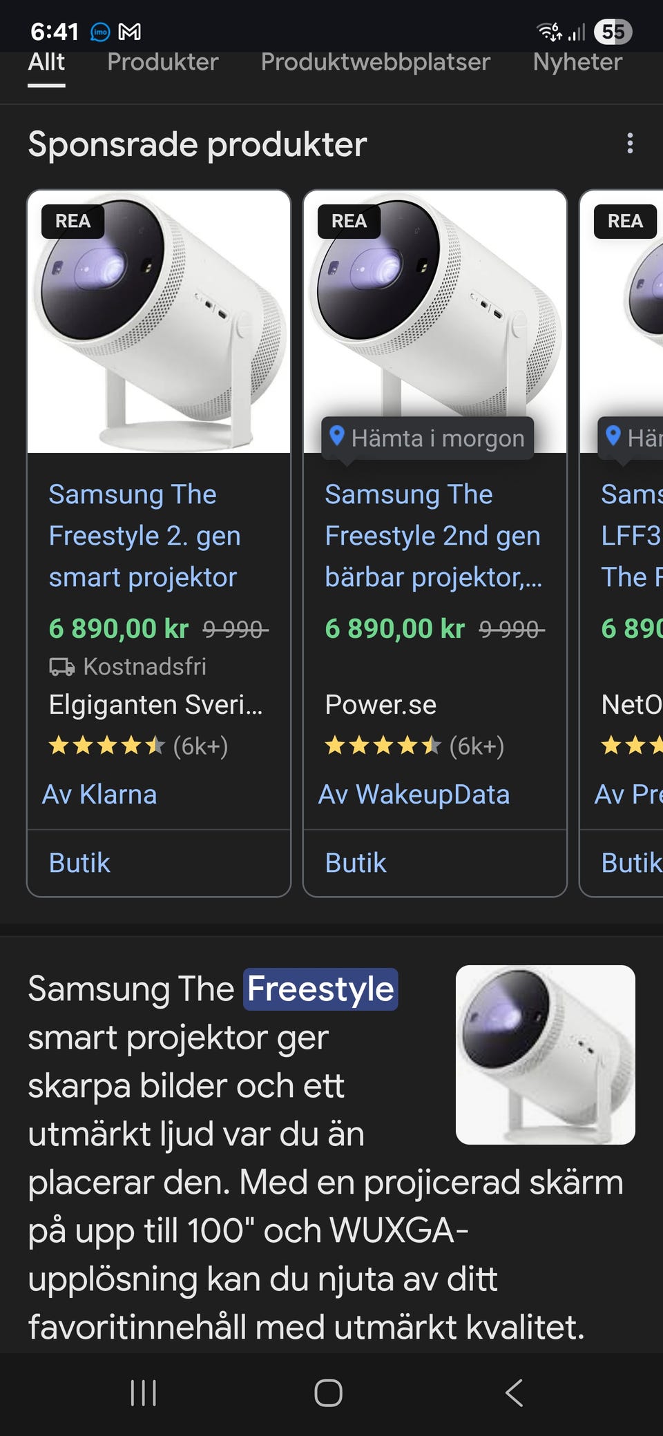Tap the Android back navigation arrow

point(515,1393)
